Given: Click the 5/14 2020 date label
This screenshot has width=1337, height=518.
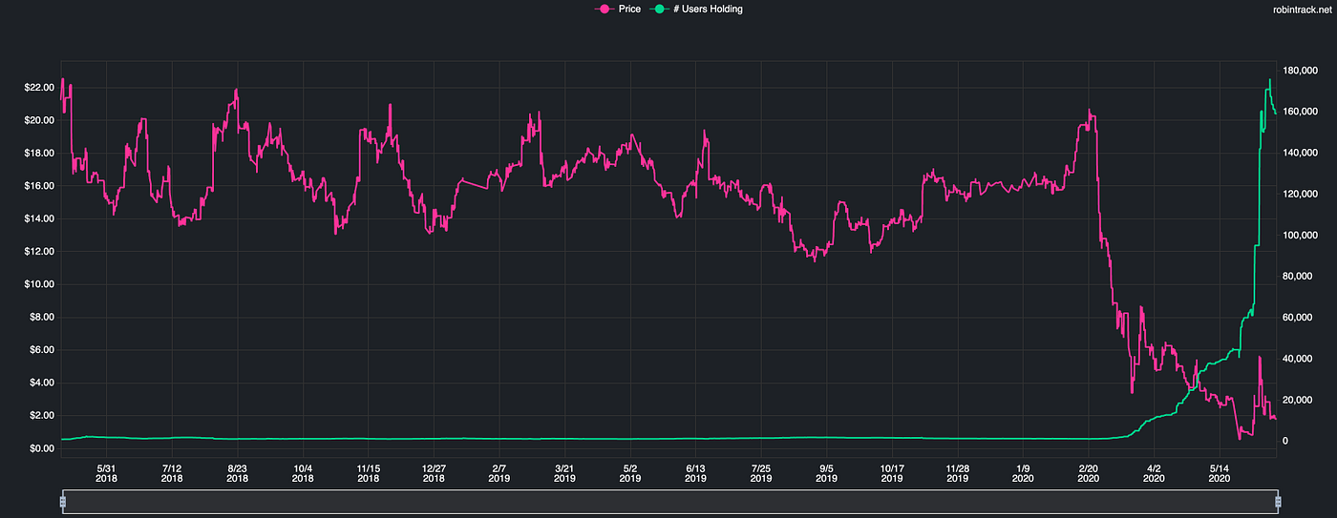Looking at the screenshot, I should [x=1219, y=473].
